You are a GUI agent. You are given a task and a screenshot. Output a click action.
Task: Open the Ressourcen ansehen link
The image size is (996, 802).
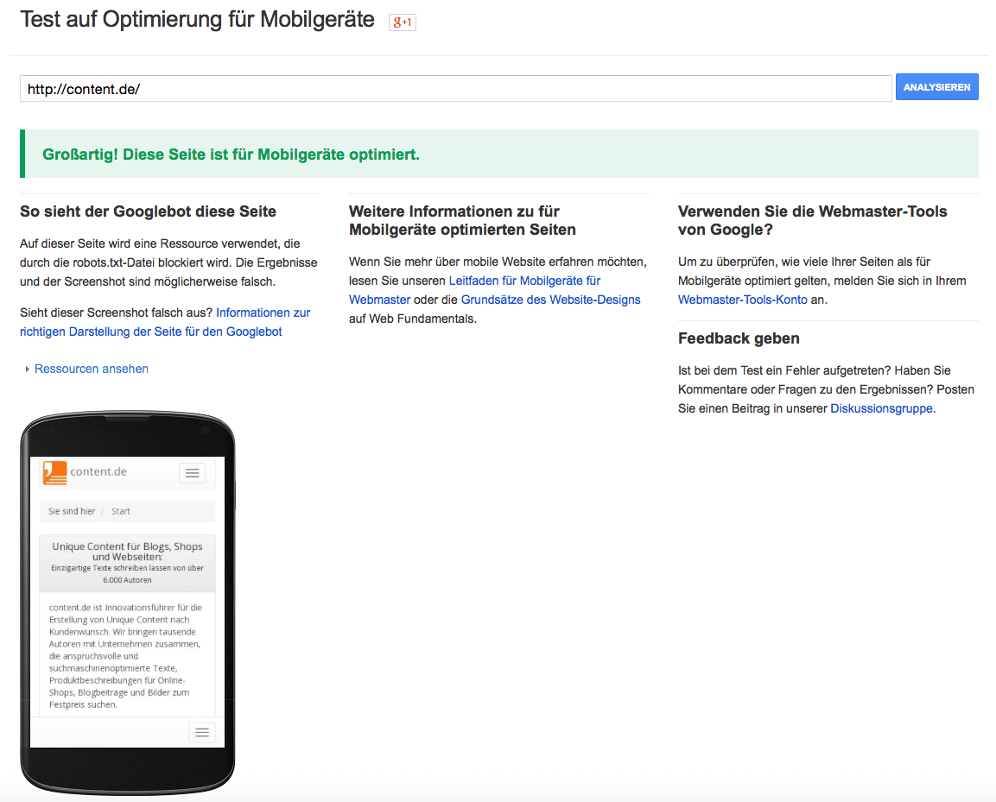pos(92,369)
